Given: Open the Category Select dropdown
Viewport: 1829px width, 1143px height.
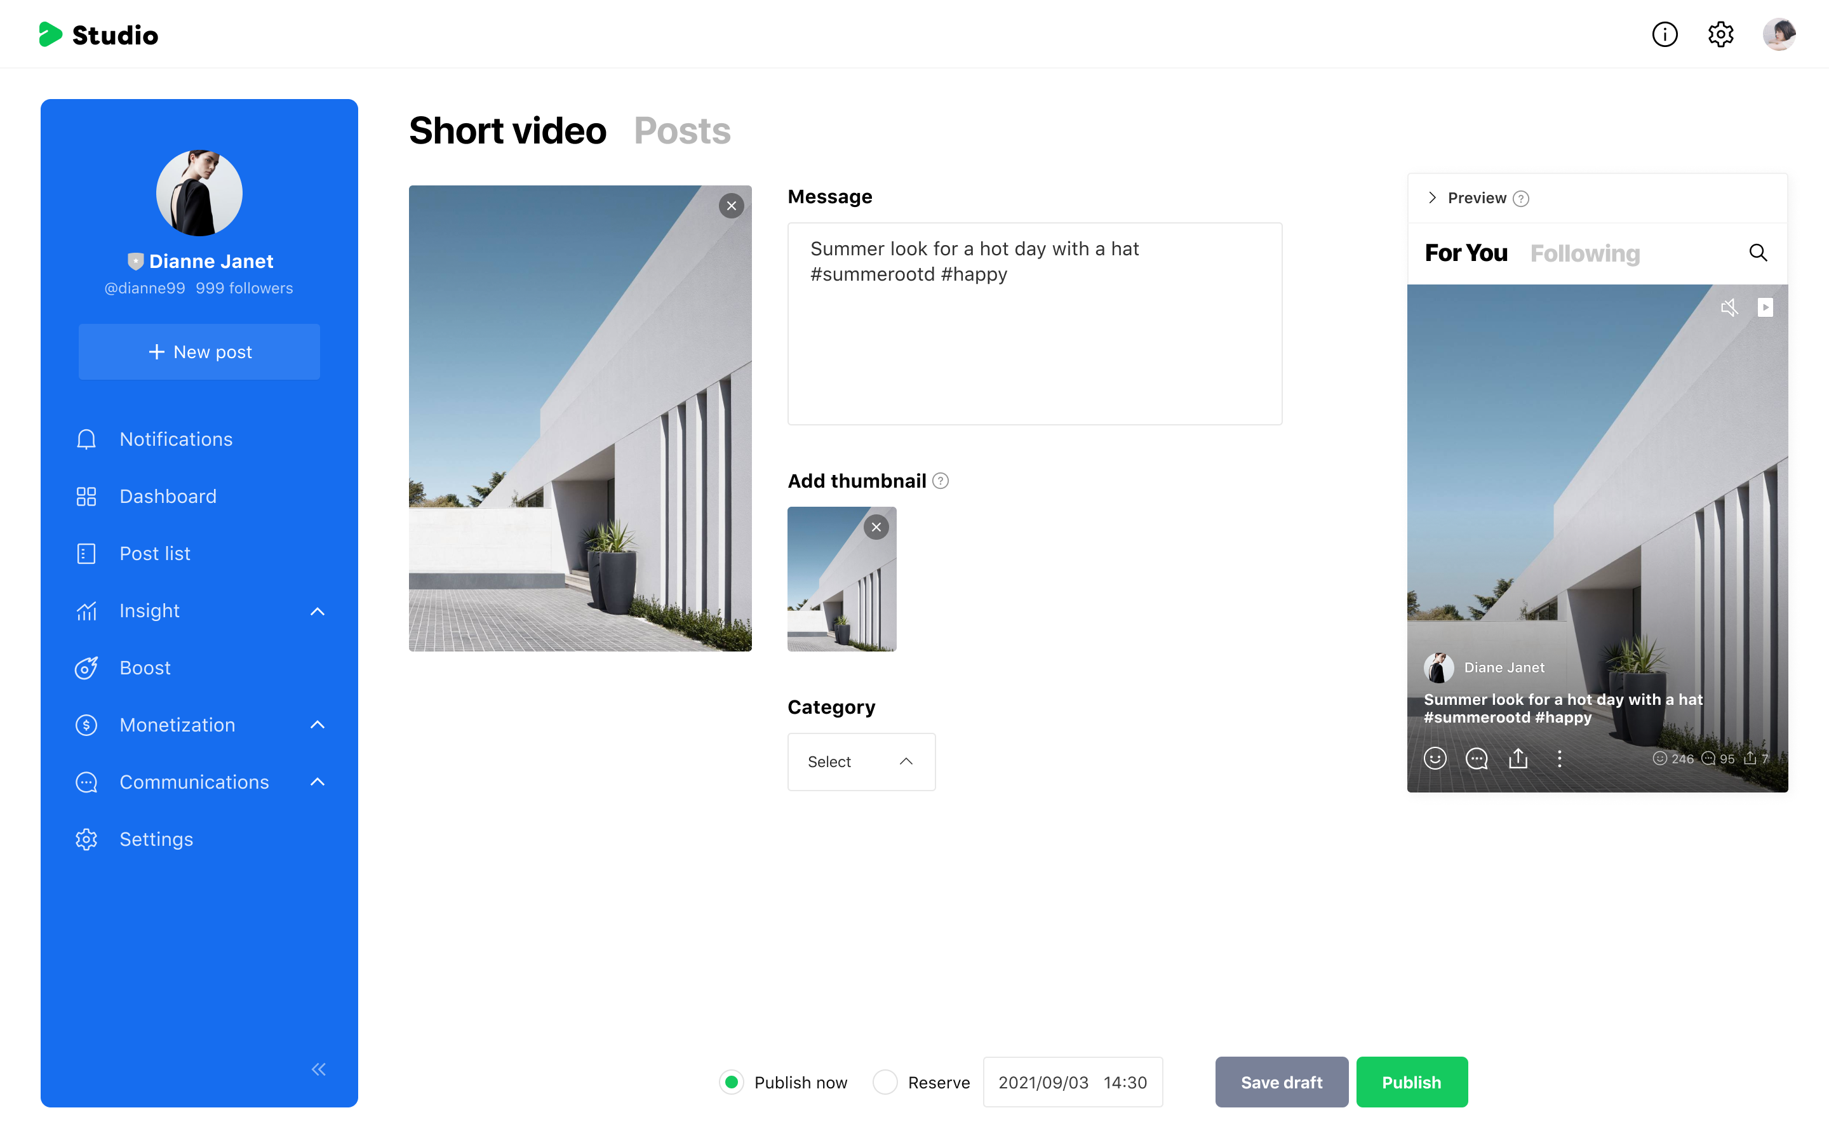Looking at the screenshot, I should pos(861,762).
